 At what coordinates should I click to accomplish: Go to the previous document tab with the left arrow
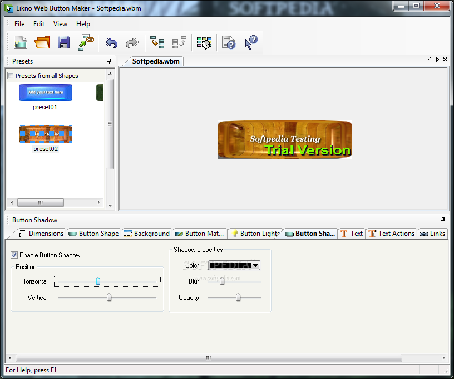(x=430, y=60)
